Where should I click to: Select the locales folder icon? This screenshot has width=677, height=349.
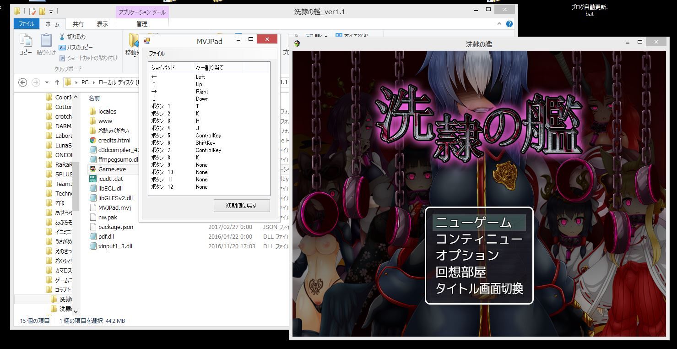point(92,111)
